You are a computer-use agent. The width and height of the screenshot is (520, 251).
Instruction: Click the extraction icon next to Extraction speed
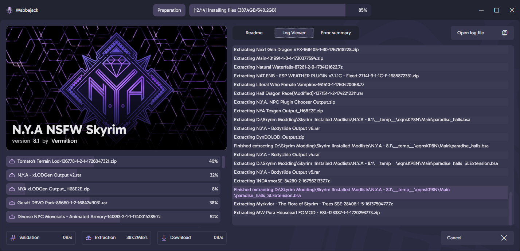[x=89, y=238]
